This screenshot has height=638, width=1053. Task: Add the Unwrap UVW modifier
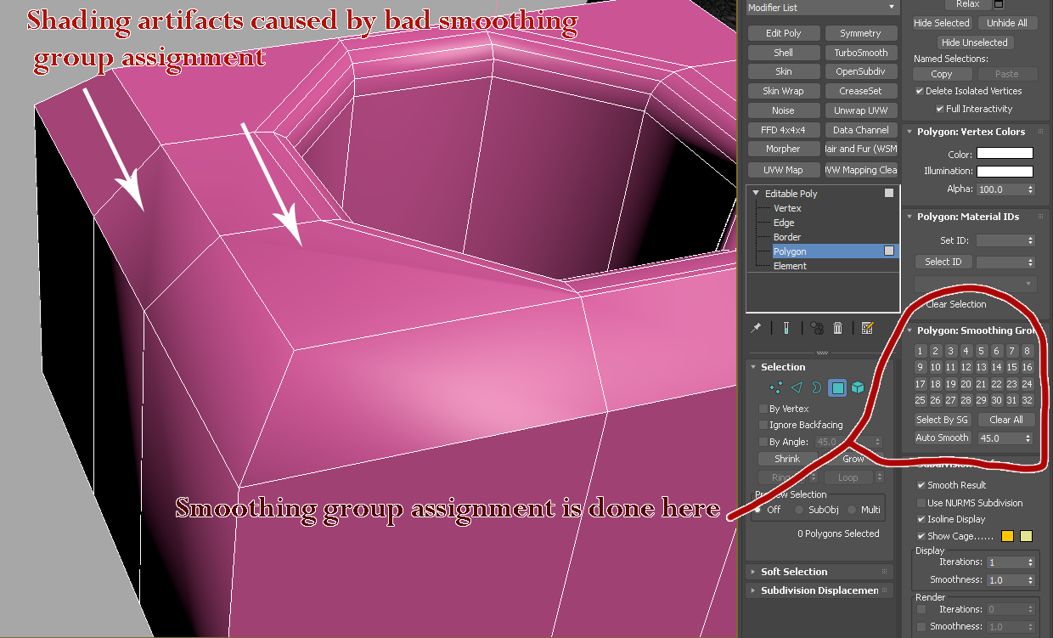[860, 110]
